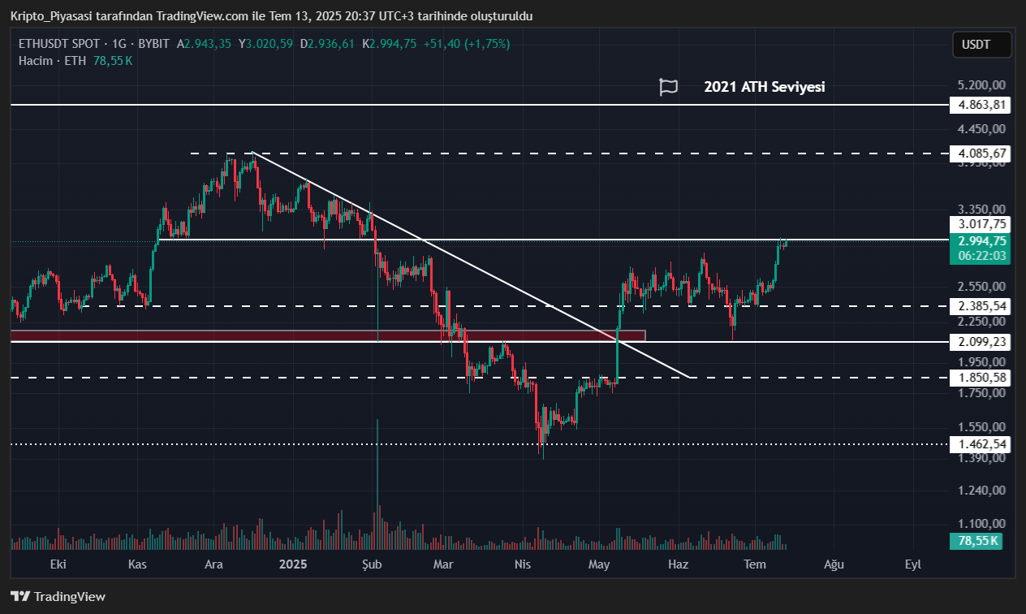
Task: Open the USDT currency selector
Action: [x=981, y=45]
